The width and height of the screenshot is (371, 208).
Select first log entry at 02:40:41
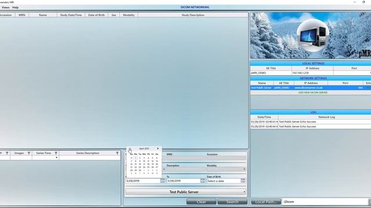[311, 122]
